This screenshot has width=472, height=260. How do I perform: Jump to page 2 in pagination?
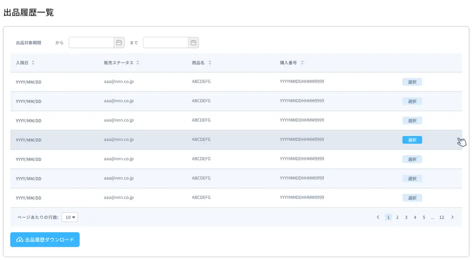(397, 217)
